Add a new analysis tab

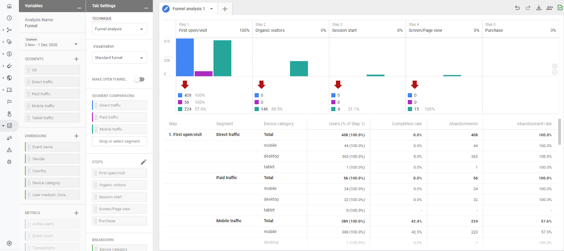(225, 9)
